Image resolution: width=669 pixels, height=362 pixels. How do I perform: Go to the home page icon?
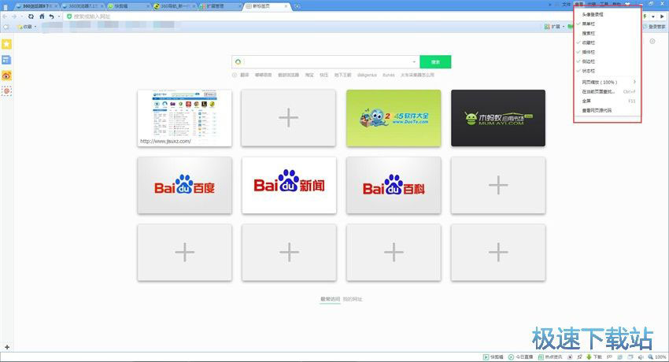coord(42,17)
